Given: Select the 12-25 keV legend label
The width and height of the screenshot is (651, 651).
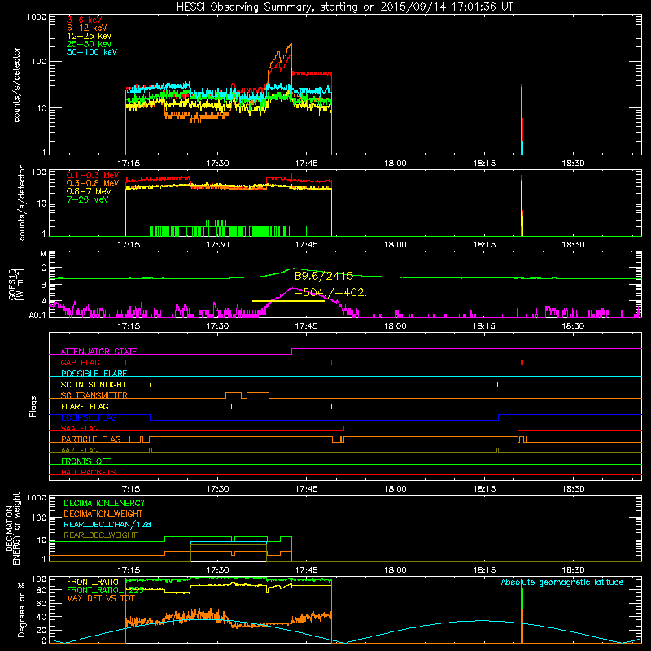Looking at the screenshot, I should [90, 36].
